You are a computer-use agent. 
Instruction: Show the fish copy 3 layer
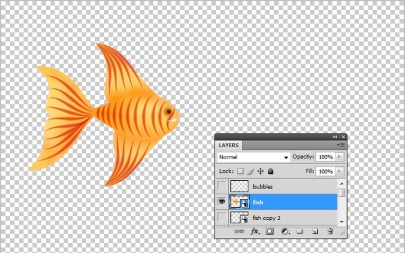pyautogui.click(x=222, y=217)
